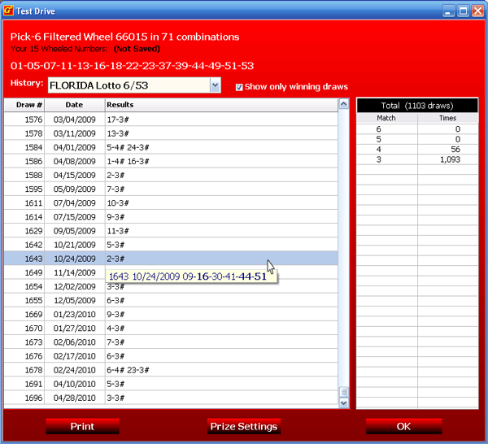Select draw 1654 dated 12/02/2009
488x444 pixels.
coord(171,286)
